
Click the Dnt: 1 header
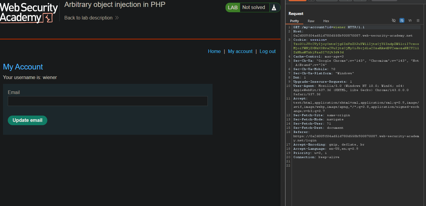coord(299,78)
